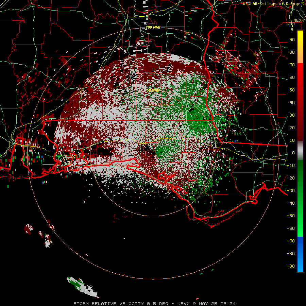The image size is (306, 306).
Task: Click the blue bottom band of color bar
Action: (300, 254)
